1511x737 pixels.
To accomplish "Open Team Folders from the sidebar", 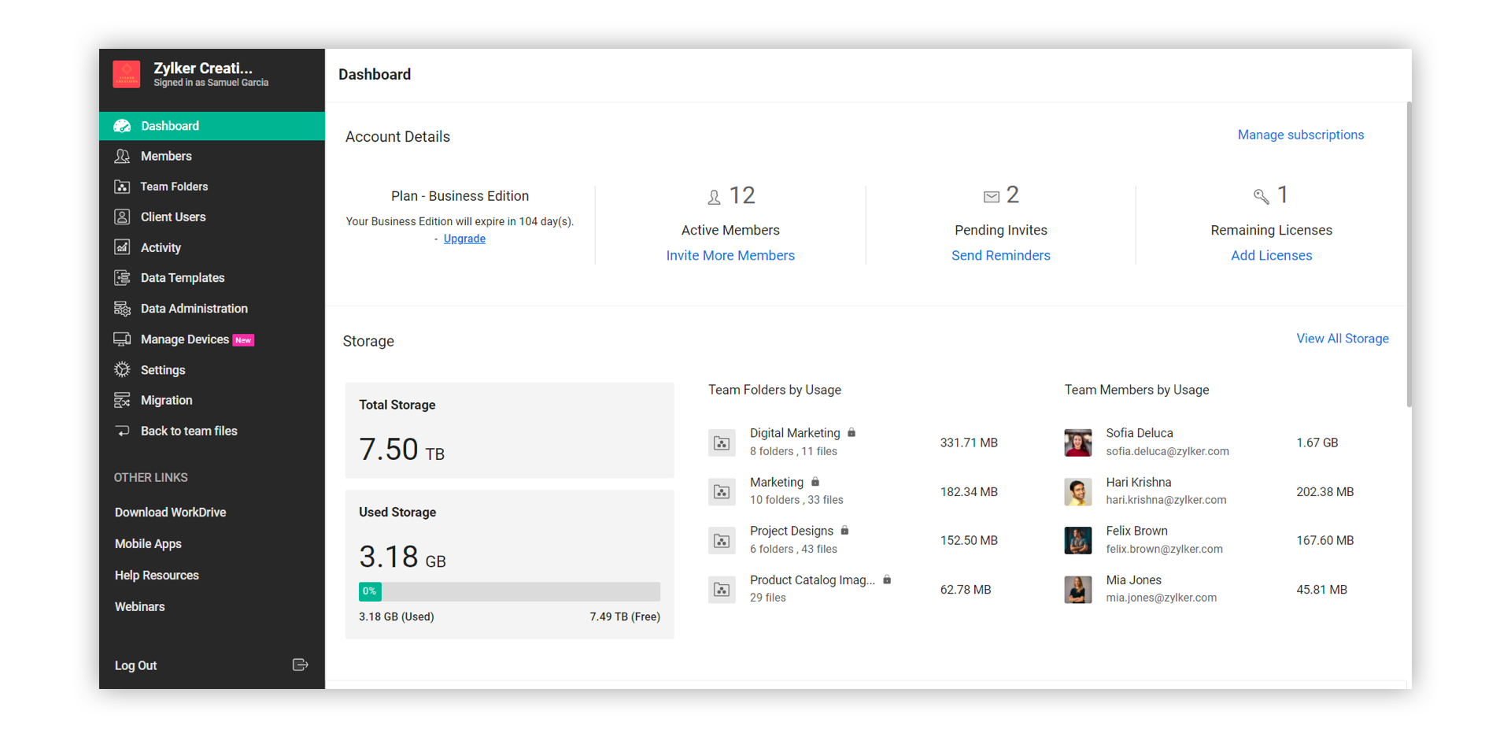I will [x=174, y=187].
